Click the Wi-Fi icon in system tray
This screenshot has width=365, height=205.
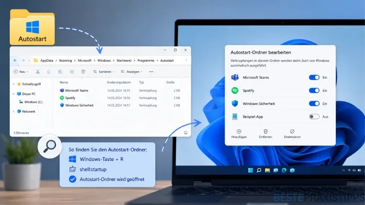[x=349, y=171]
